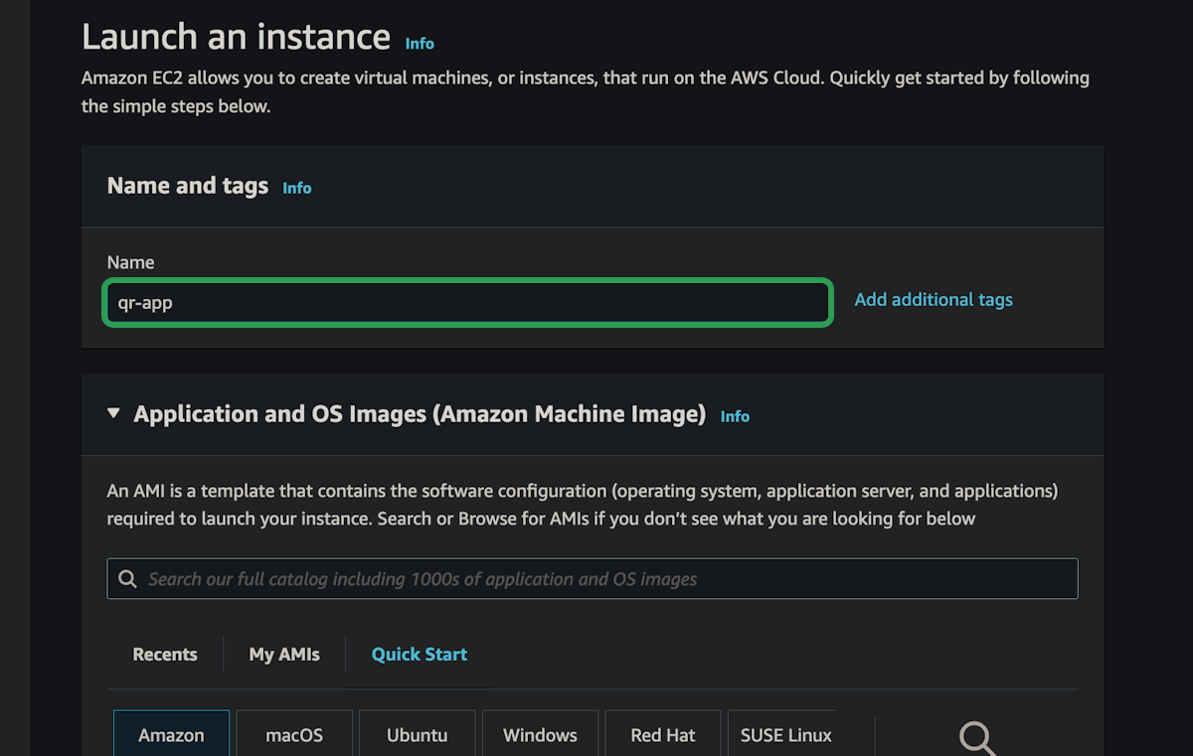Choose the macOS tile
Screen dimensions: 1193x756
(294, 734)
